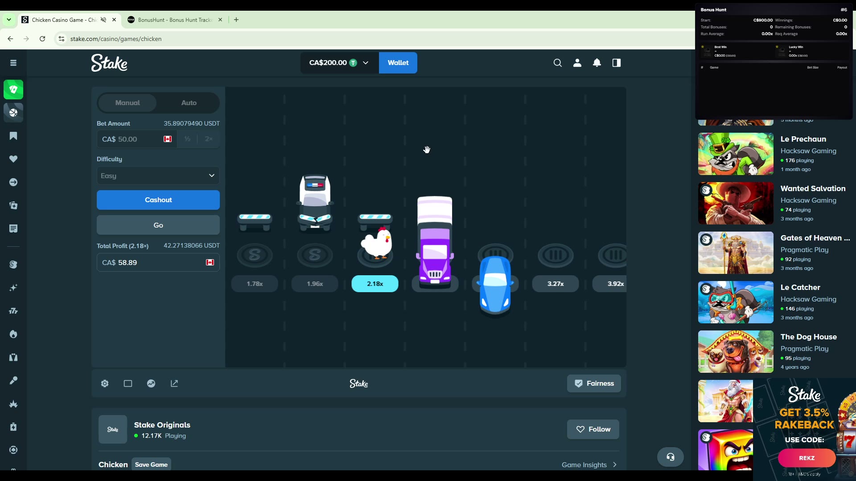The image size is (856, 481).
Task: Click the Wallet button
Action: click(398, 63)
